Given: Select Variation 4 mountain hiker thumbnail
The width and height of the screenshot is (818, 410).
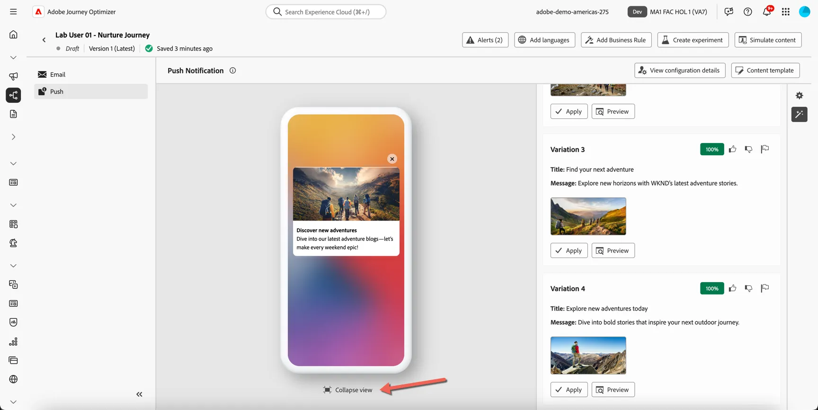Looking at the screenshot, I should [x=588, y=356].
